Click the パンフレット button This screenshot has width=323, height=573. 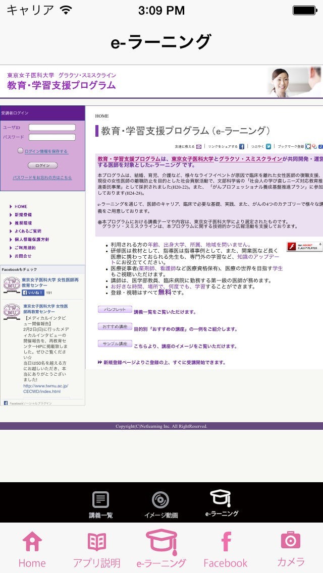pyautogui.click(x=115, y=310)
